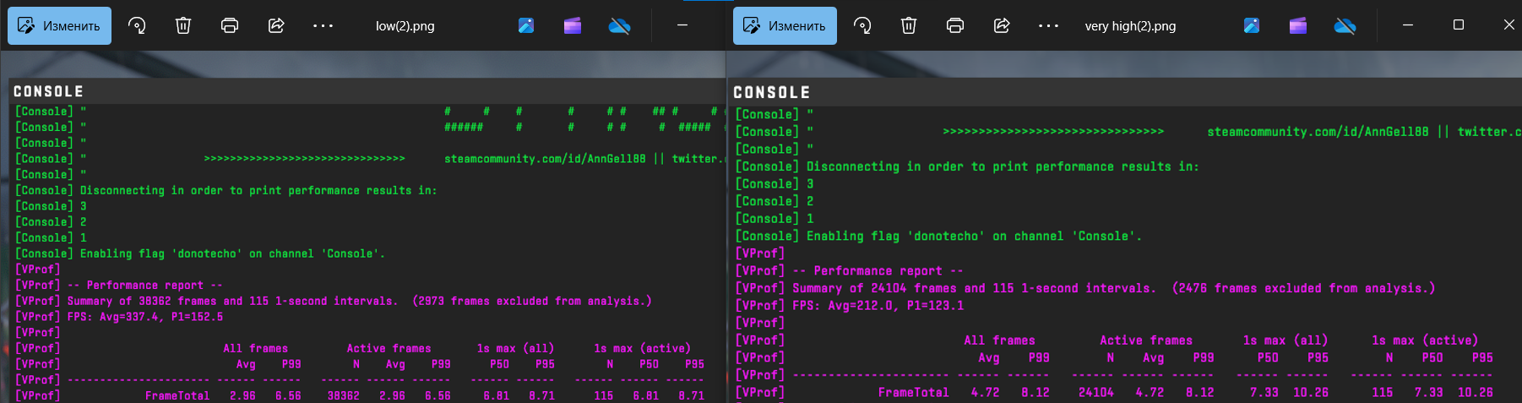Click 'Active frames' column header in right image
Screen dimensions: 1522x403
pyautogui.click(x=1146, y=340)
